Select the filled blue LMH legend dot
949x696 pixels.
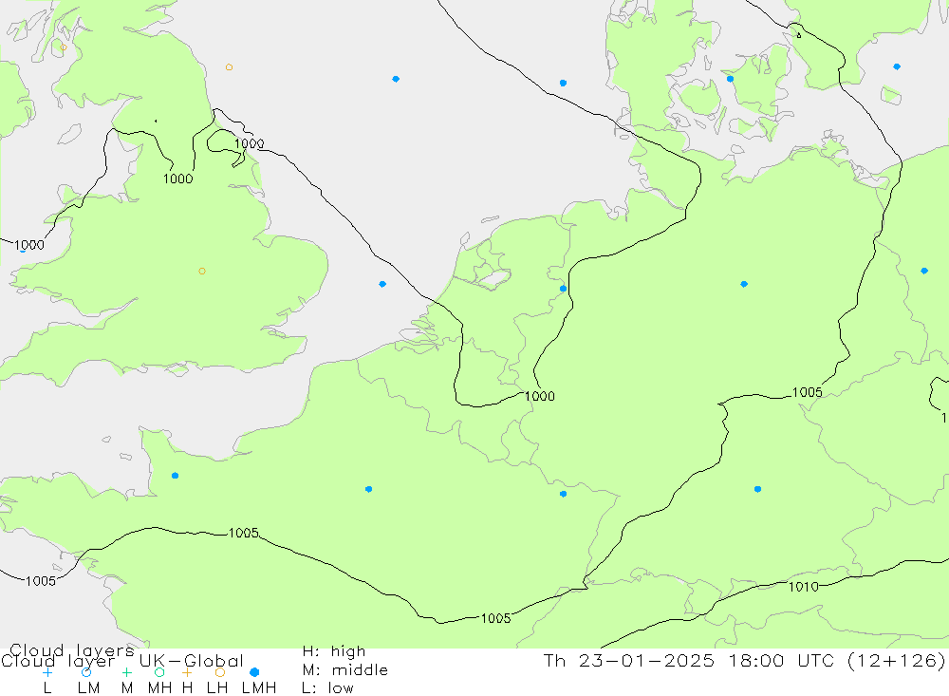pyautogui.click(x=254, y=671)
